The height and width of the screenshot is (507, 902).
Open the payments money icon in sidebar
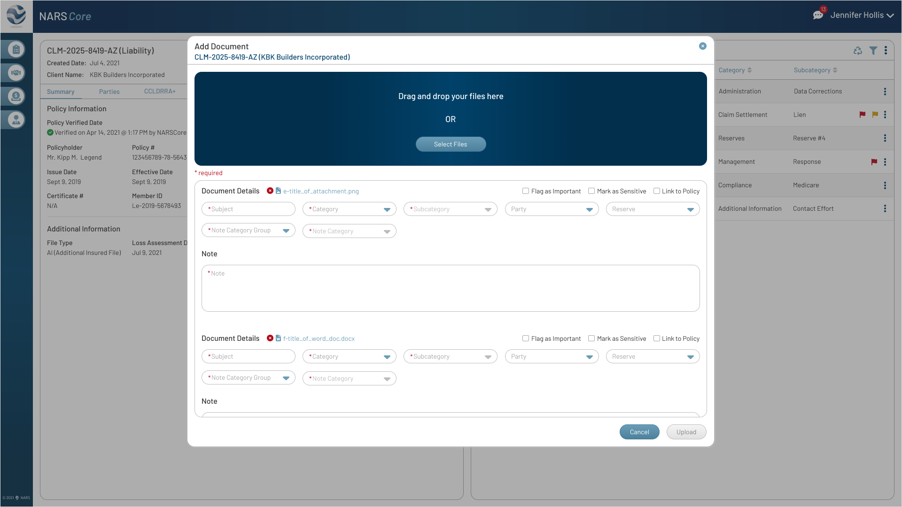[x=16, y=96]
